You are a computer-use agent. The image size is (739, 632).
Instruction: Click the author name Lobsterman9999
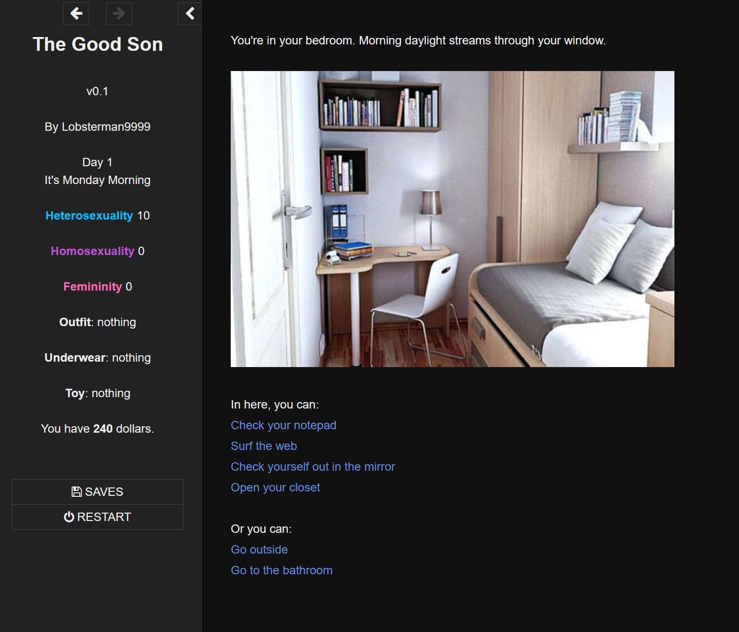98,126
